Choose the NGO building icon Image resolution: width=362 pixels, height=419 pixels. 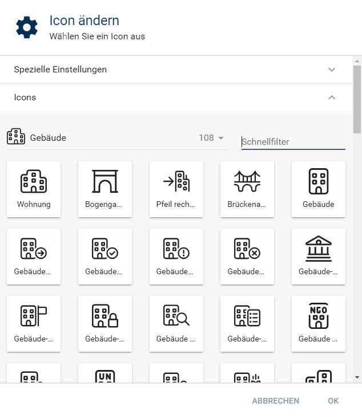(x=318, y=323)
